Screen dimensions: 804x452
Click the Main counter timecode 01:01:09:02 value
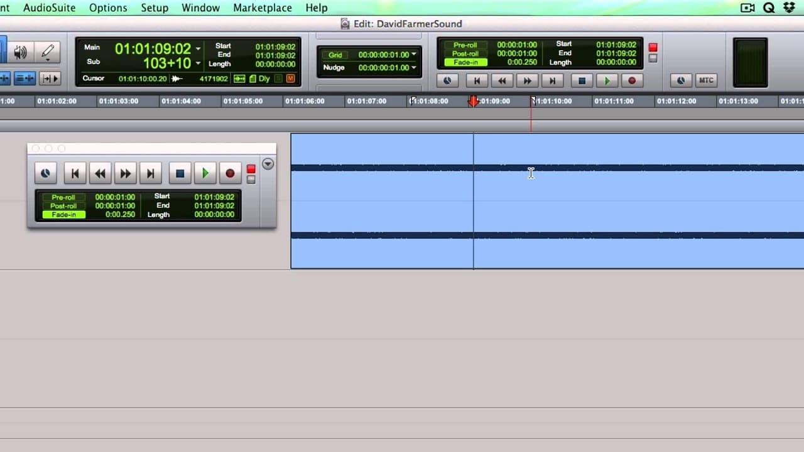coord(153,48)
